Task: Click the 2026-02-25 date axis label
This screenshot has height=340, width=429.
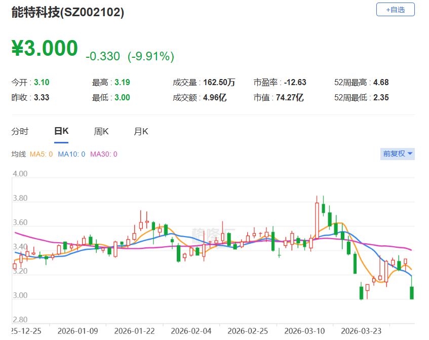Action: 248,331
